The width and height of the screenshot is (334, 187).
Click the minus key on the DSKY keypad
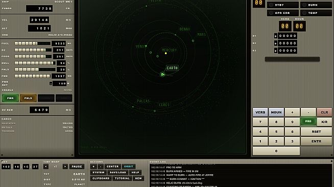click(308, 112)
